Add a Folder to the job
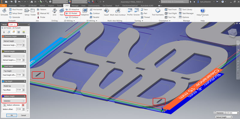This screenshot has height=119, width=240. pyautogui.click(x=33, y=12)
